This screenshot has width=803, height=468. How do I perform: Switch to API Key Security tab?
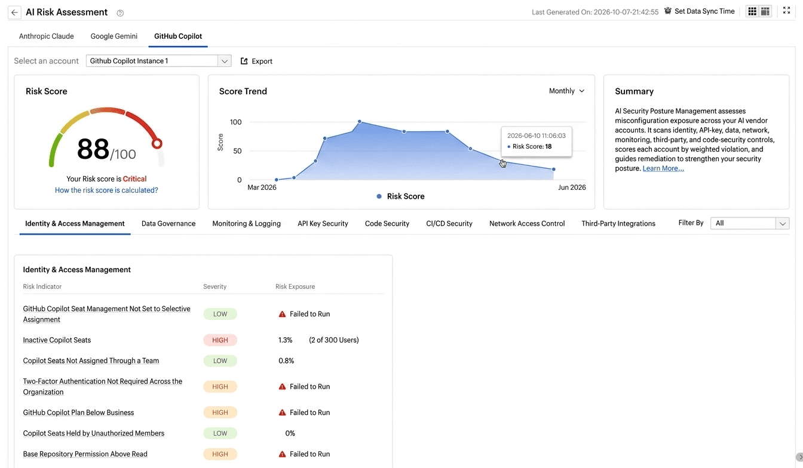(323, 224)
